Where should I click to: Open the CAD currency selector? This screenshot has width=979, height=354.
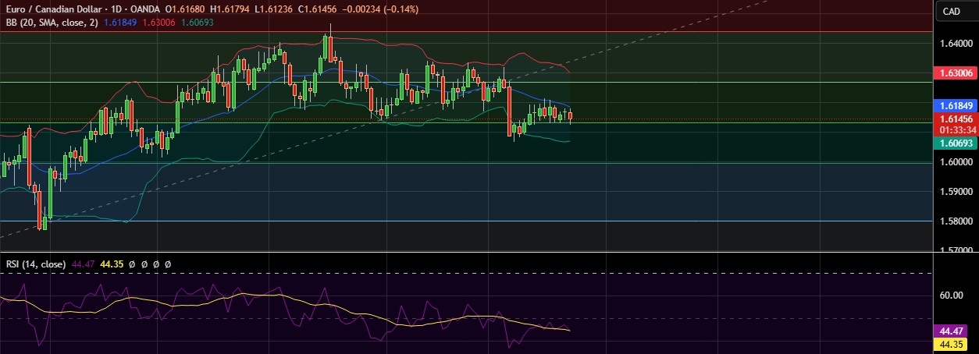tap(952, 11)
